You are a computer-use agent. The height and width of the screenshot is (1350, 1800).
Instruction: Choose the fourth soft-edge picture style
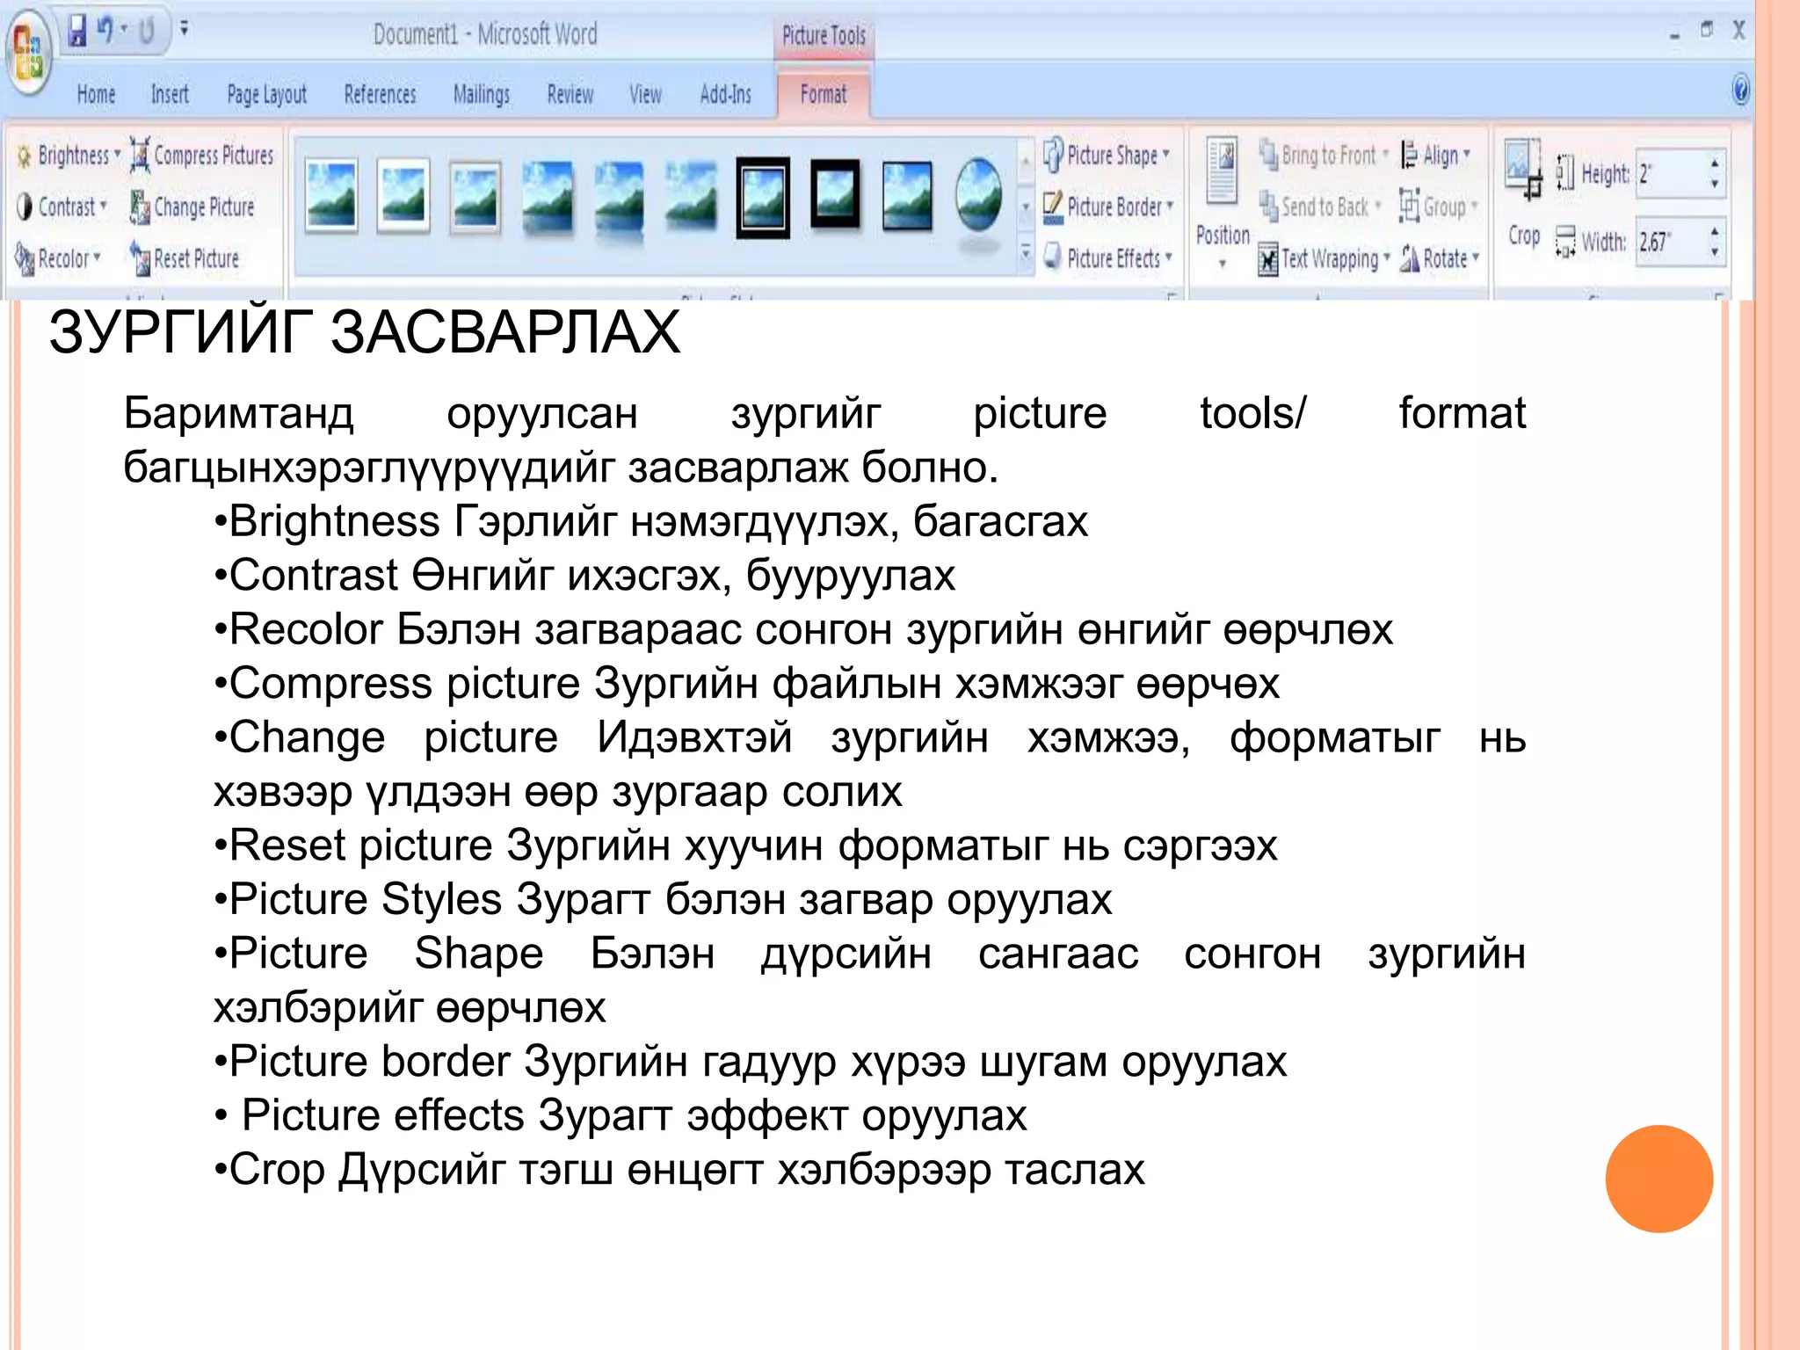click(548, 199)
